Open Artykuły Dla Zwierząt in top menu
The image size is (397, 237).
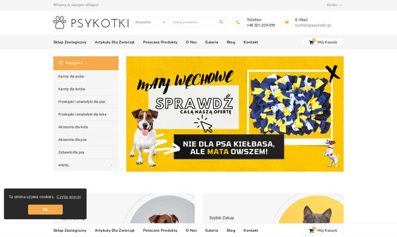point(115,42)
